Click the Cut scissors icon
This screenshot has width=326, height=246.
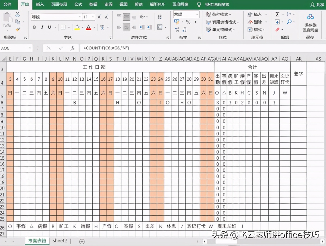click(x=18, y=14)
